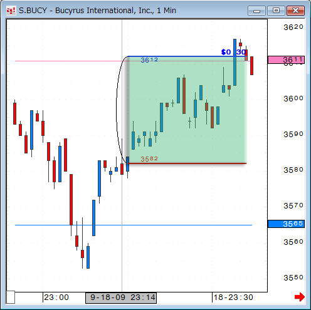Click the 3560 price axis label
311x310 pixels.
293,242
